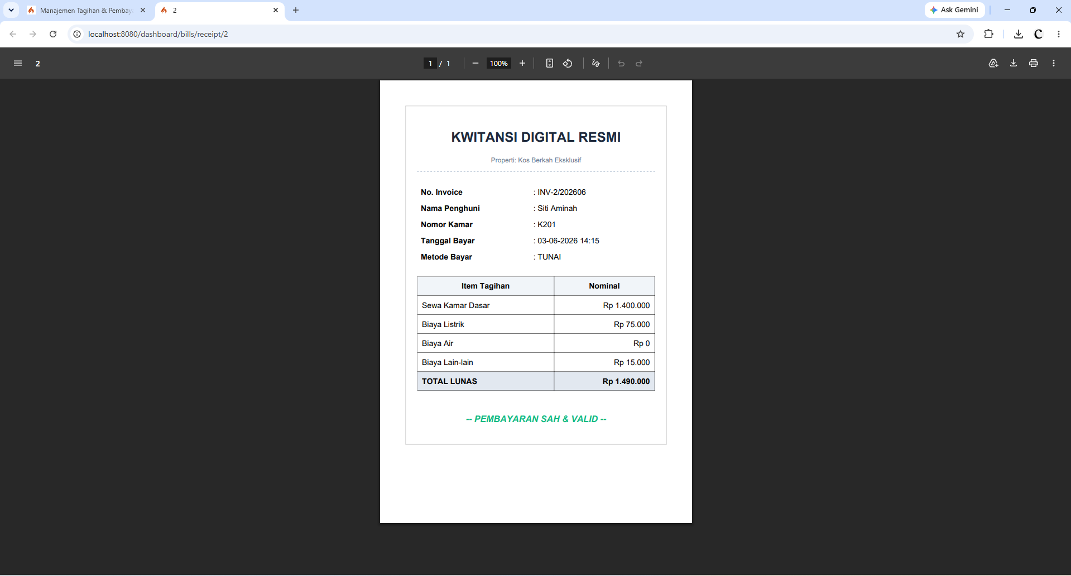Open the browser Downloads icon
Image resolution: width=1071 pixels, height=576 pixels.
click(x=1019, y=34)
